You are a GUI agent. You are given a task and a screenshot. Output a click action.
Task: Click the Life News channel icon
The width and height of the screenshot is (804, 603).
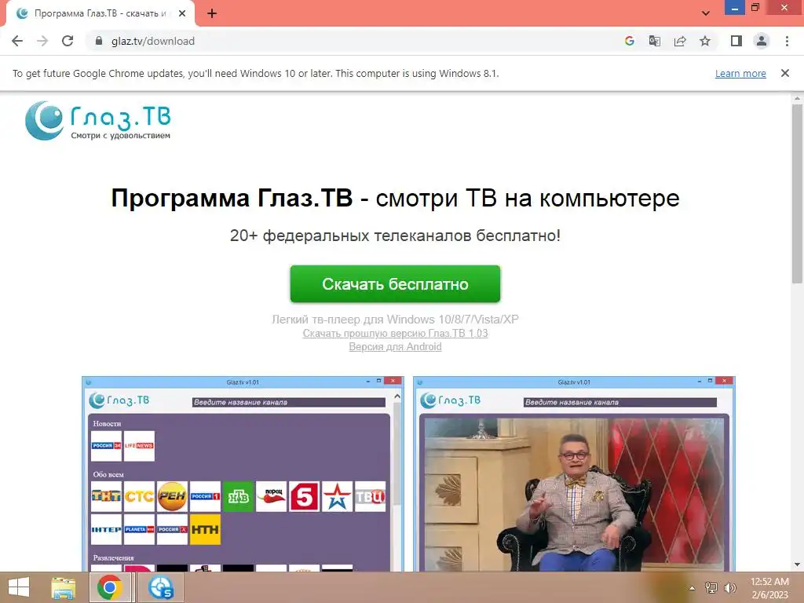[x=139, y=446]
